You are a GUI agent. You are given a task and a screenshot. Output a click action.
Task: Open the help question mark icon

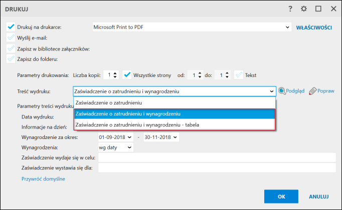click(290, 9)
